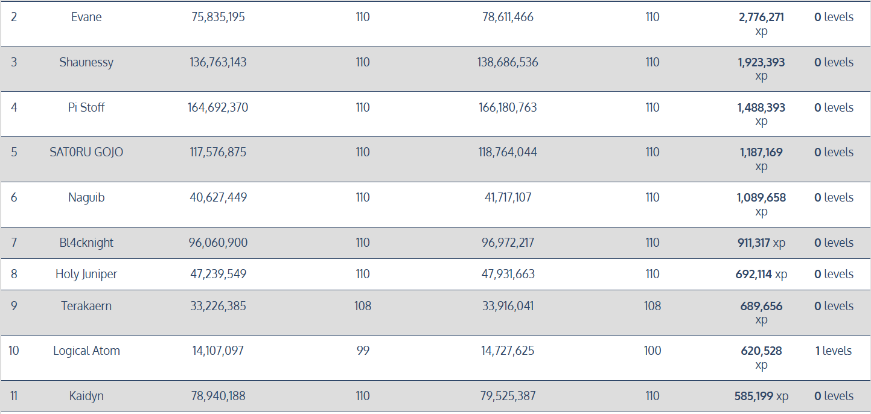Click Logical Atom player name
871x414 pixels.
(x=86, y=351)
